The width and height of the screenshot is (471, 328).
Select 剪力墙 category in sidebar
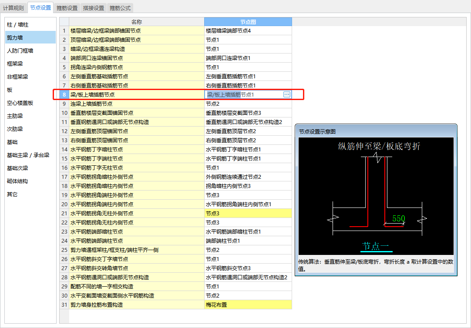pyautogui.click(x=30, y=37)
